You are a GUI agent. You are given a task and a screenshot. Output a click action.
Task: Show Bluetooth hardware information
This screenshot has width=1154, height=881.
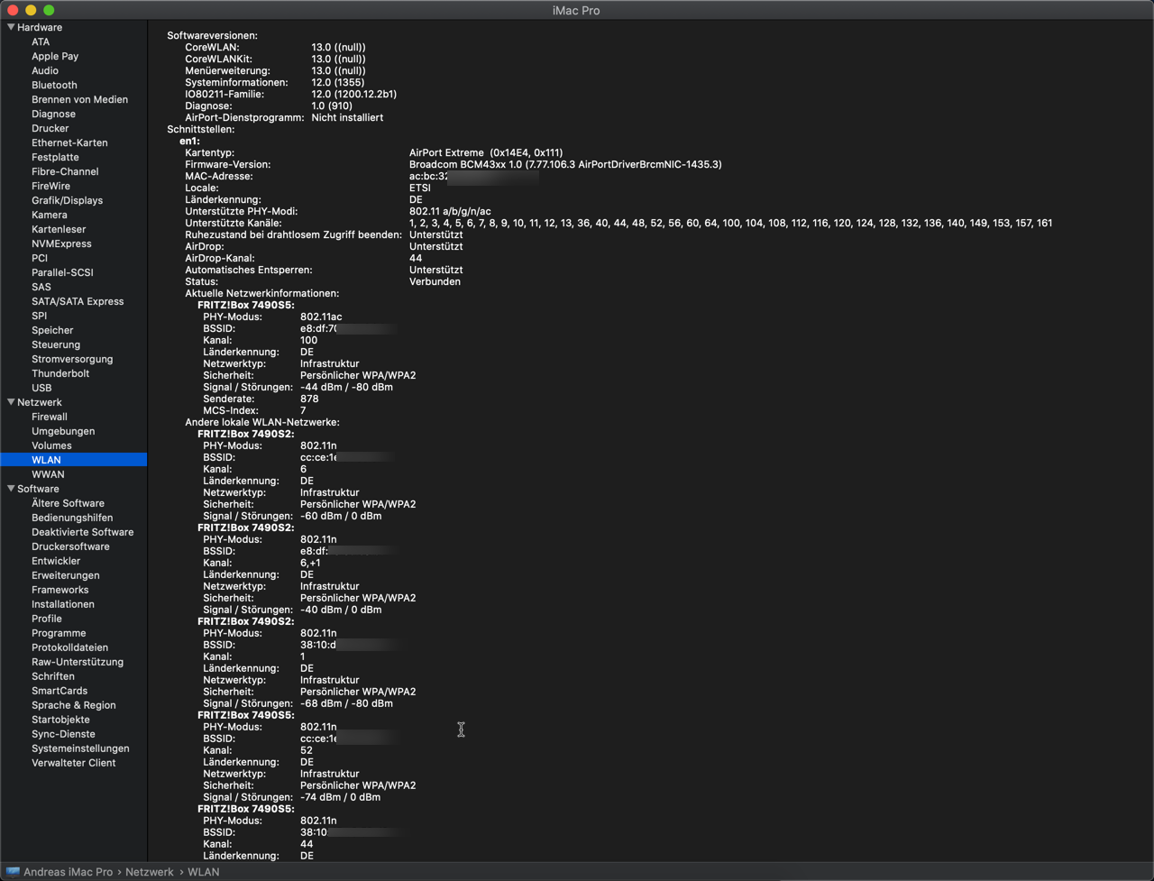[54, 85]
